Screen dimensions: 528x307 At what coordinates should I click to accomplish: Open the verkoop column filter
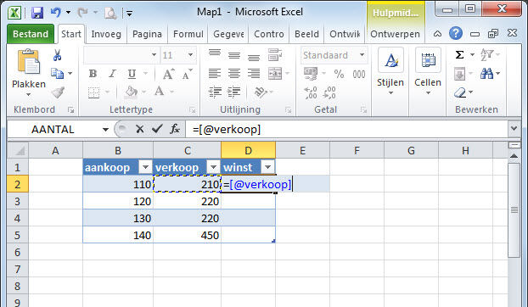(213, 167)
